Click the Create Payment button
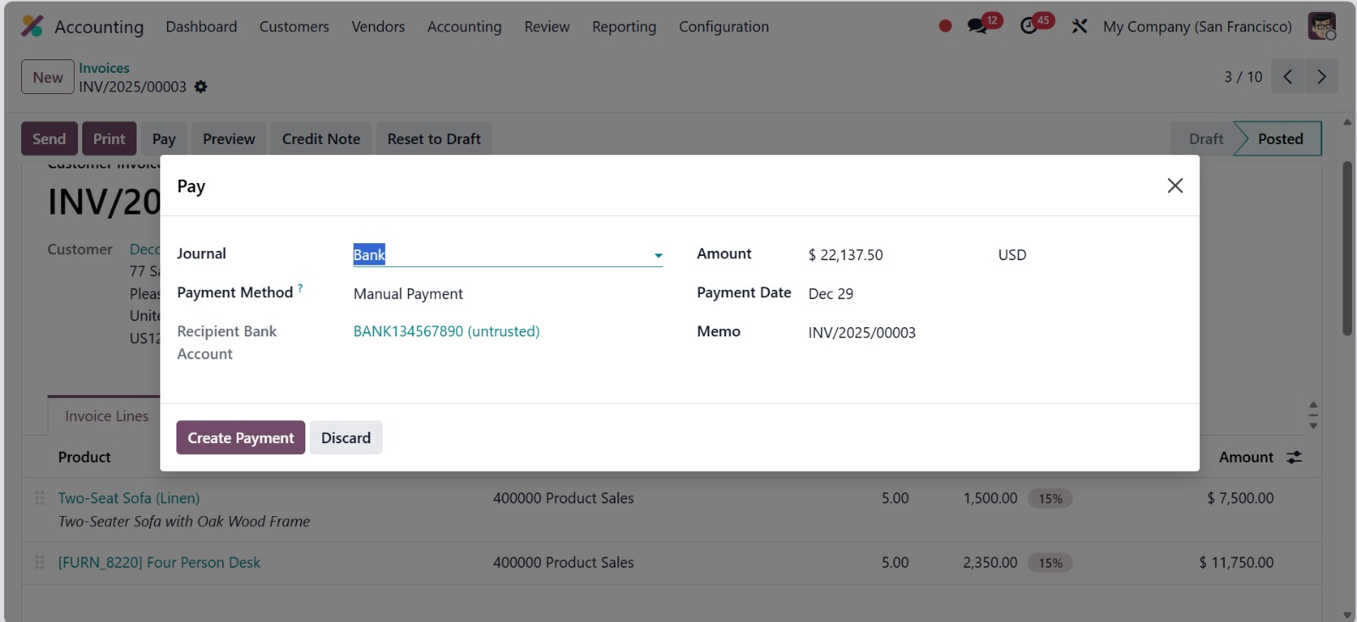This screenshot has width=1357, height=622. tap(240, 438)
